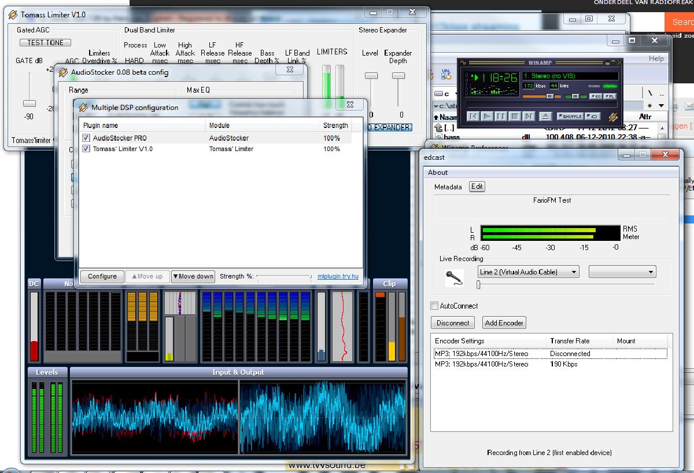Image resolution: width=694 pixels, height=473 pixels.
Task: Toggle Winamp equalizer EQ button
Action: [x=596, y=96]
